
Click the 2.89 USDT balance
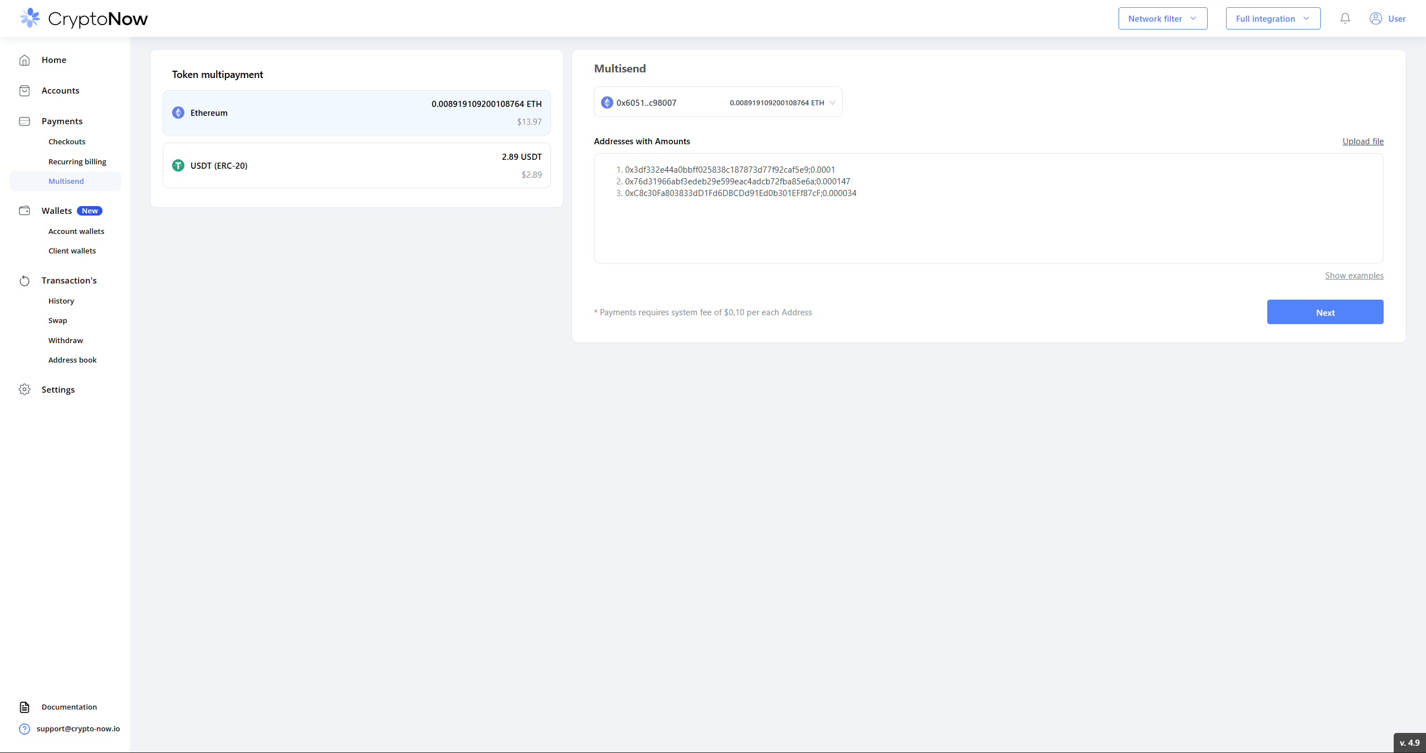tap(522, 157)
